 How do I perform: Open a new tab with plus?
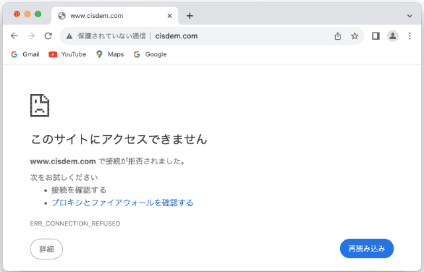[x=189, y=16]
